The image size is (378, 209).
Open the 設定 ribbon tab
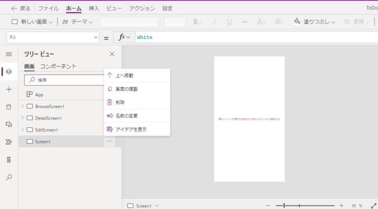(x=167, y=8)
